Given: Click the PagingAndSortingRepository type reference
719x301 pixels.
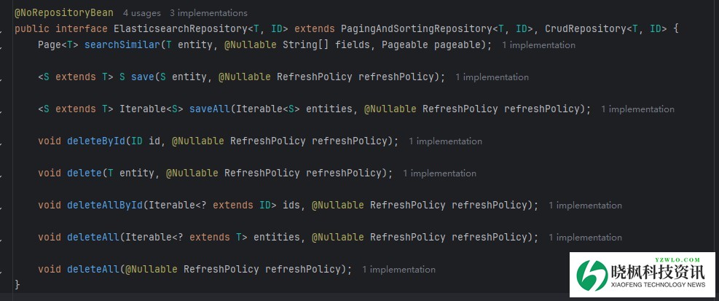Looking at the screenshot, I should click(416, 29).
